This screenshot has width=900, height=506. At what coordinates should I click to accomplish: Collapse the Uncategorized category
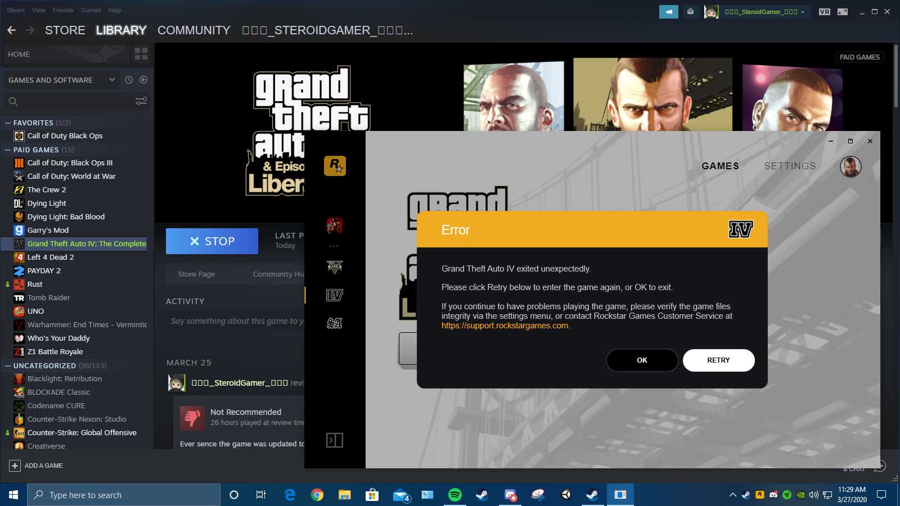(x=8, y=365)
